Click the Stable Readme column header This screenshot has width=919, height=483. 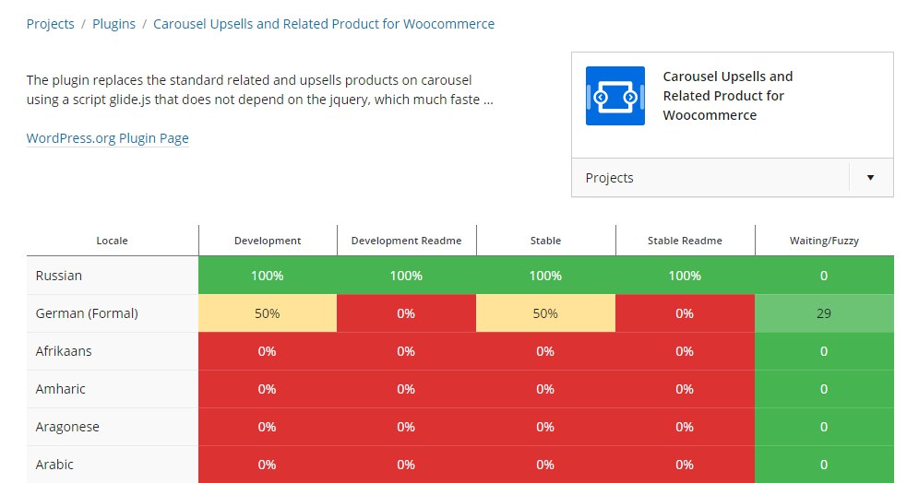pos(685,241)
